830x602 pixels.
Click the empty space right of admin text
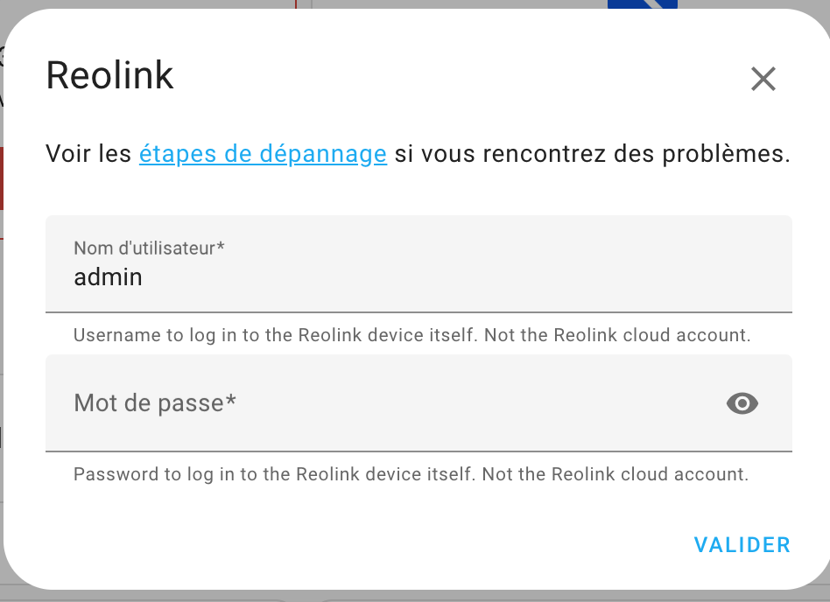click(x=466, y=277)
